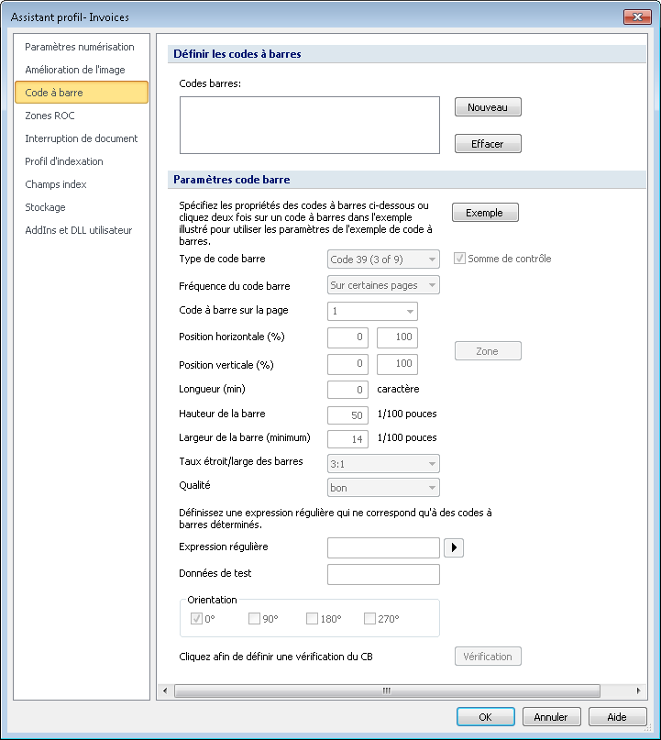Open the Qualité dropdown
This screenshot has height=740, width=661.
tap(383, 488)
